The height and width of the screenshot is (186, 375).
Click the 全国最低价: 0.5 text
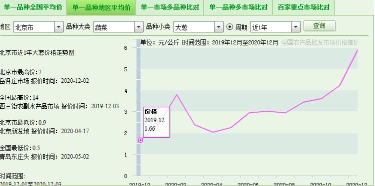(x=20, y=148)
